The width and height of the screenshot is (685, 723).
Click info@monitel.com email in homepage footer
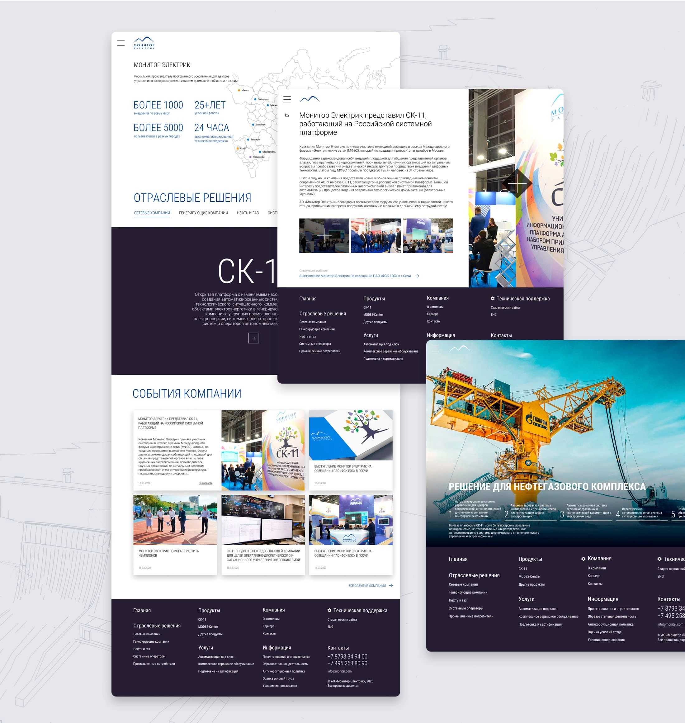coord(339,671)
